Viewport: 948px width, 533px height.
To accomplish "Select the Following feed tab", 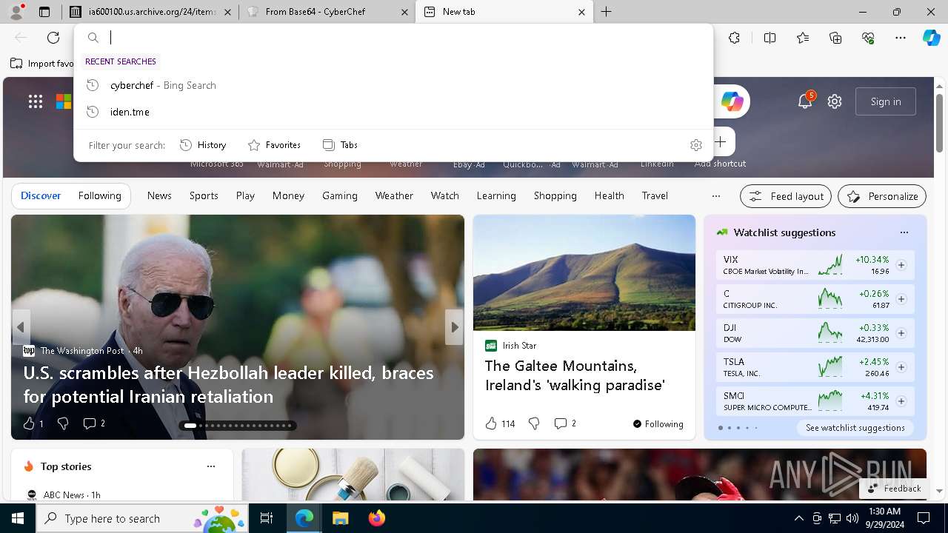I will [x=99, y=195].
